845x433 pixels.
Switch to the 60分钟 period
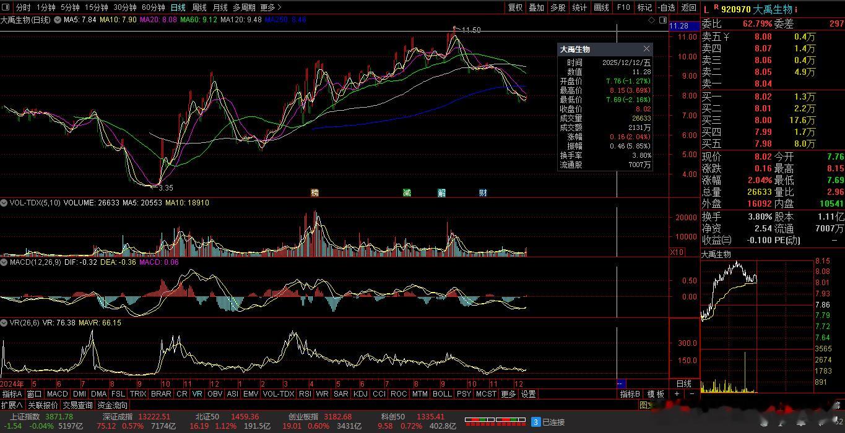(153, 7)
